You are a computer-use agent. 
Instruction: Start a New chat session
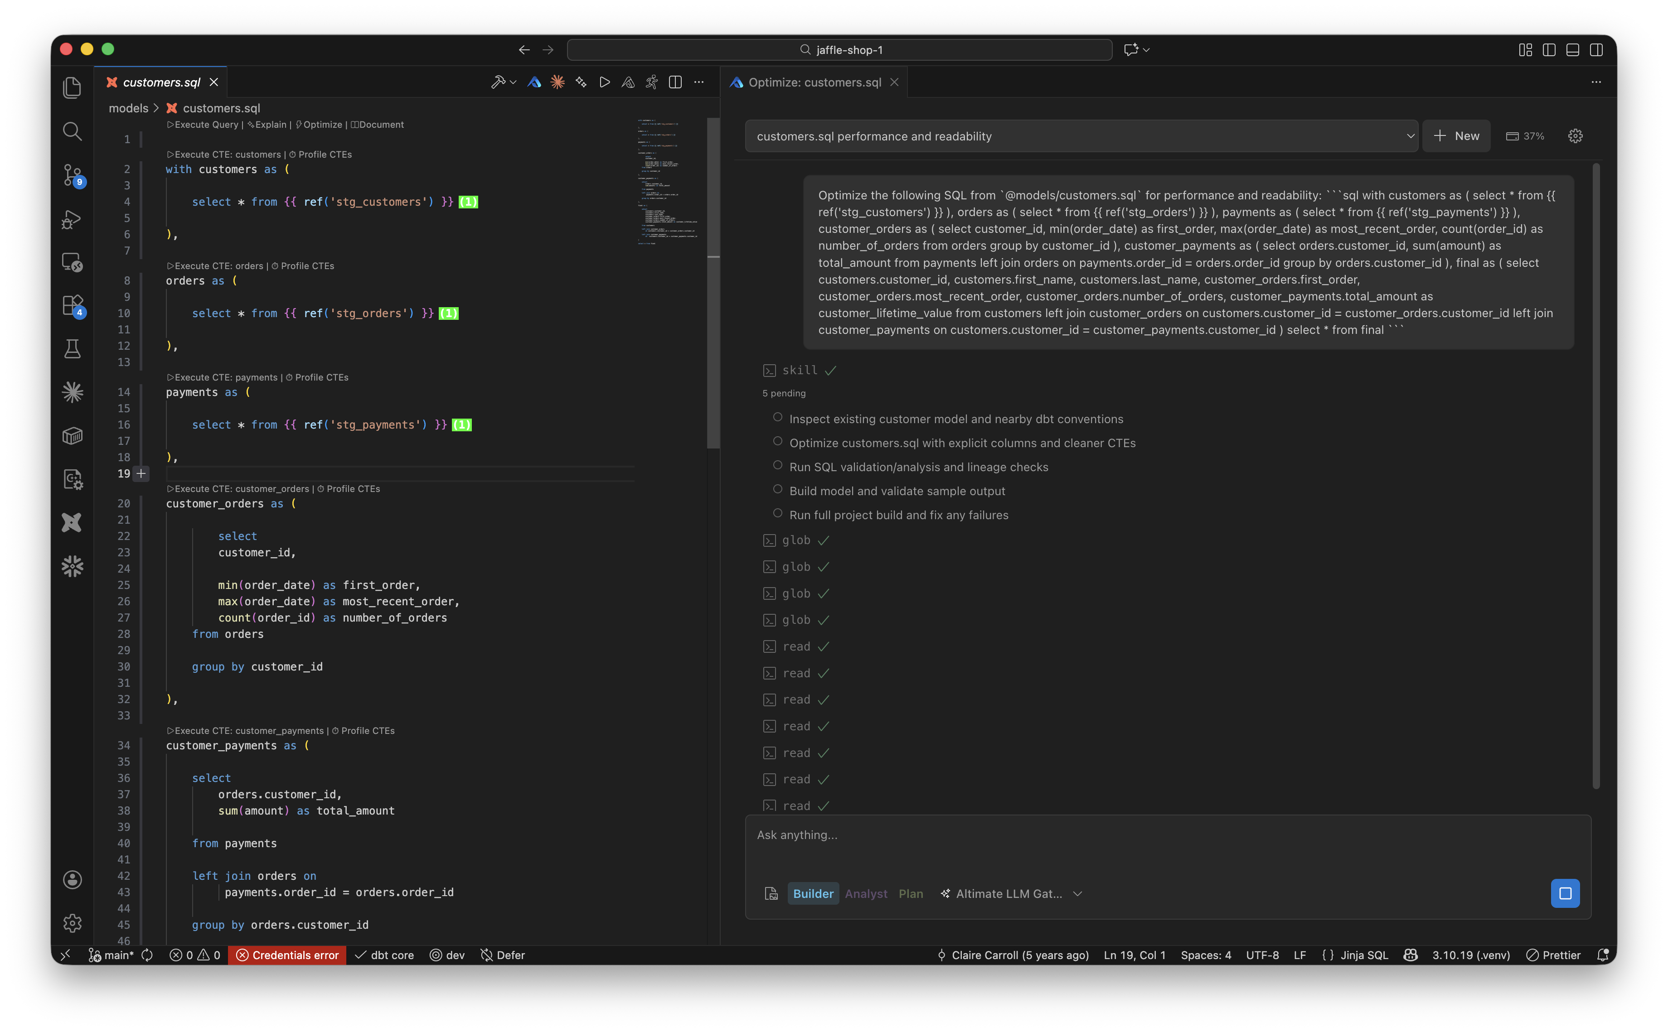(1456, 136)
